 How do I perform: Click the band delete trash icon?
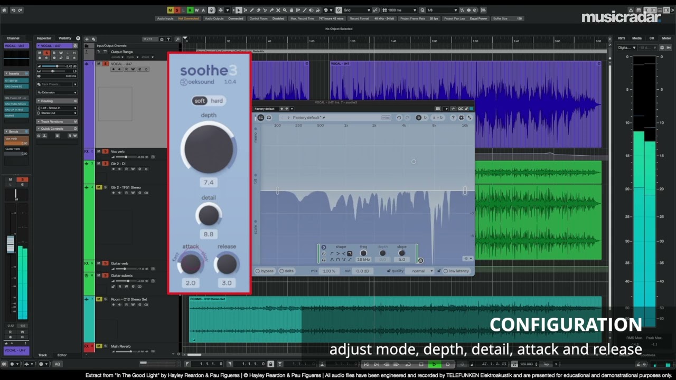pos(420,261)
